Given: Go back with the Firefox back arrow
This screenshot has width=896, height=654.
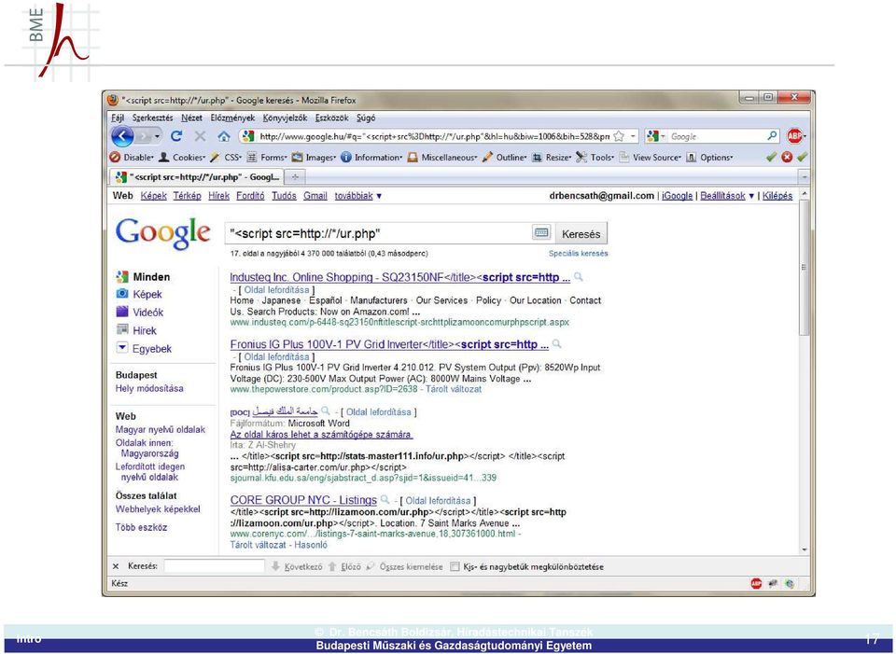Looking at the screenshot, I should tap(122, 136).
